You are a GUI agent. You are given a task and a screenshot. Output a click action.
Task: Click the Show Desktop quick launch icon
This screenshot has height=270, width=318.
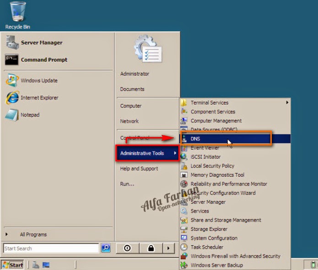tap(46, 265)
